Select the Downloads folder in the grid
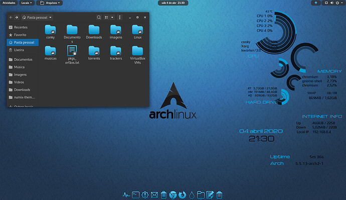The height and width of the screenshot is (200, 346). pos(94,32)
